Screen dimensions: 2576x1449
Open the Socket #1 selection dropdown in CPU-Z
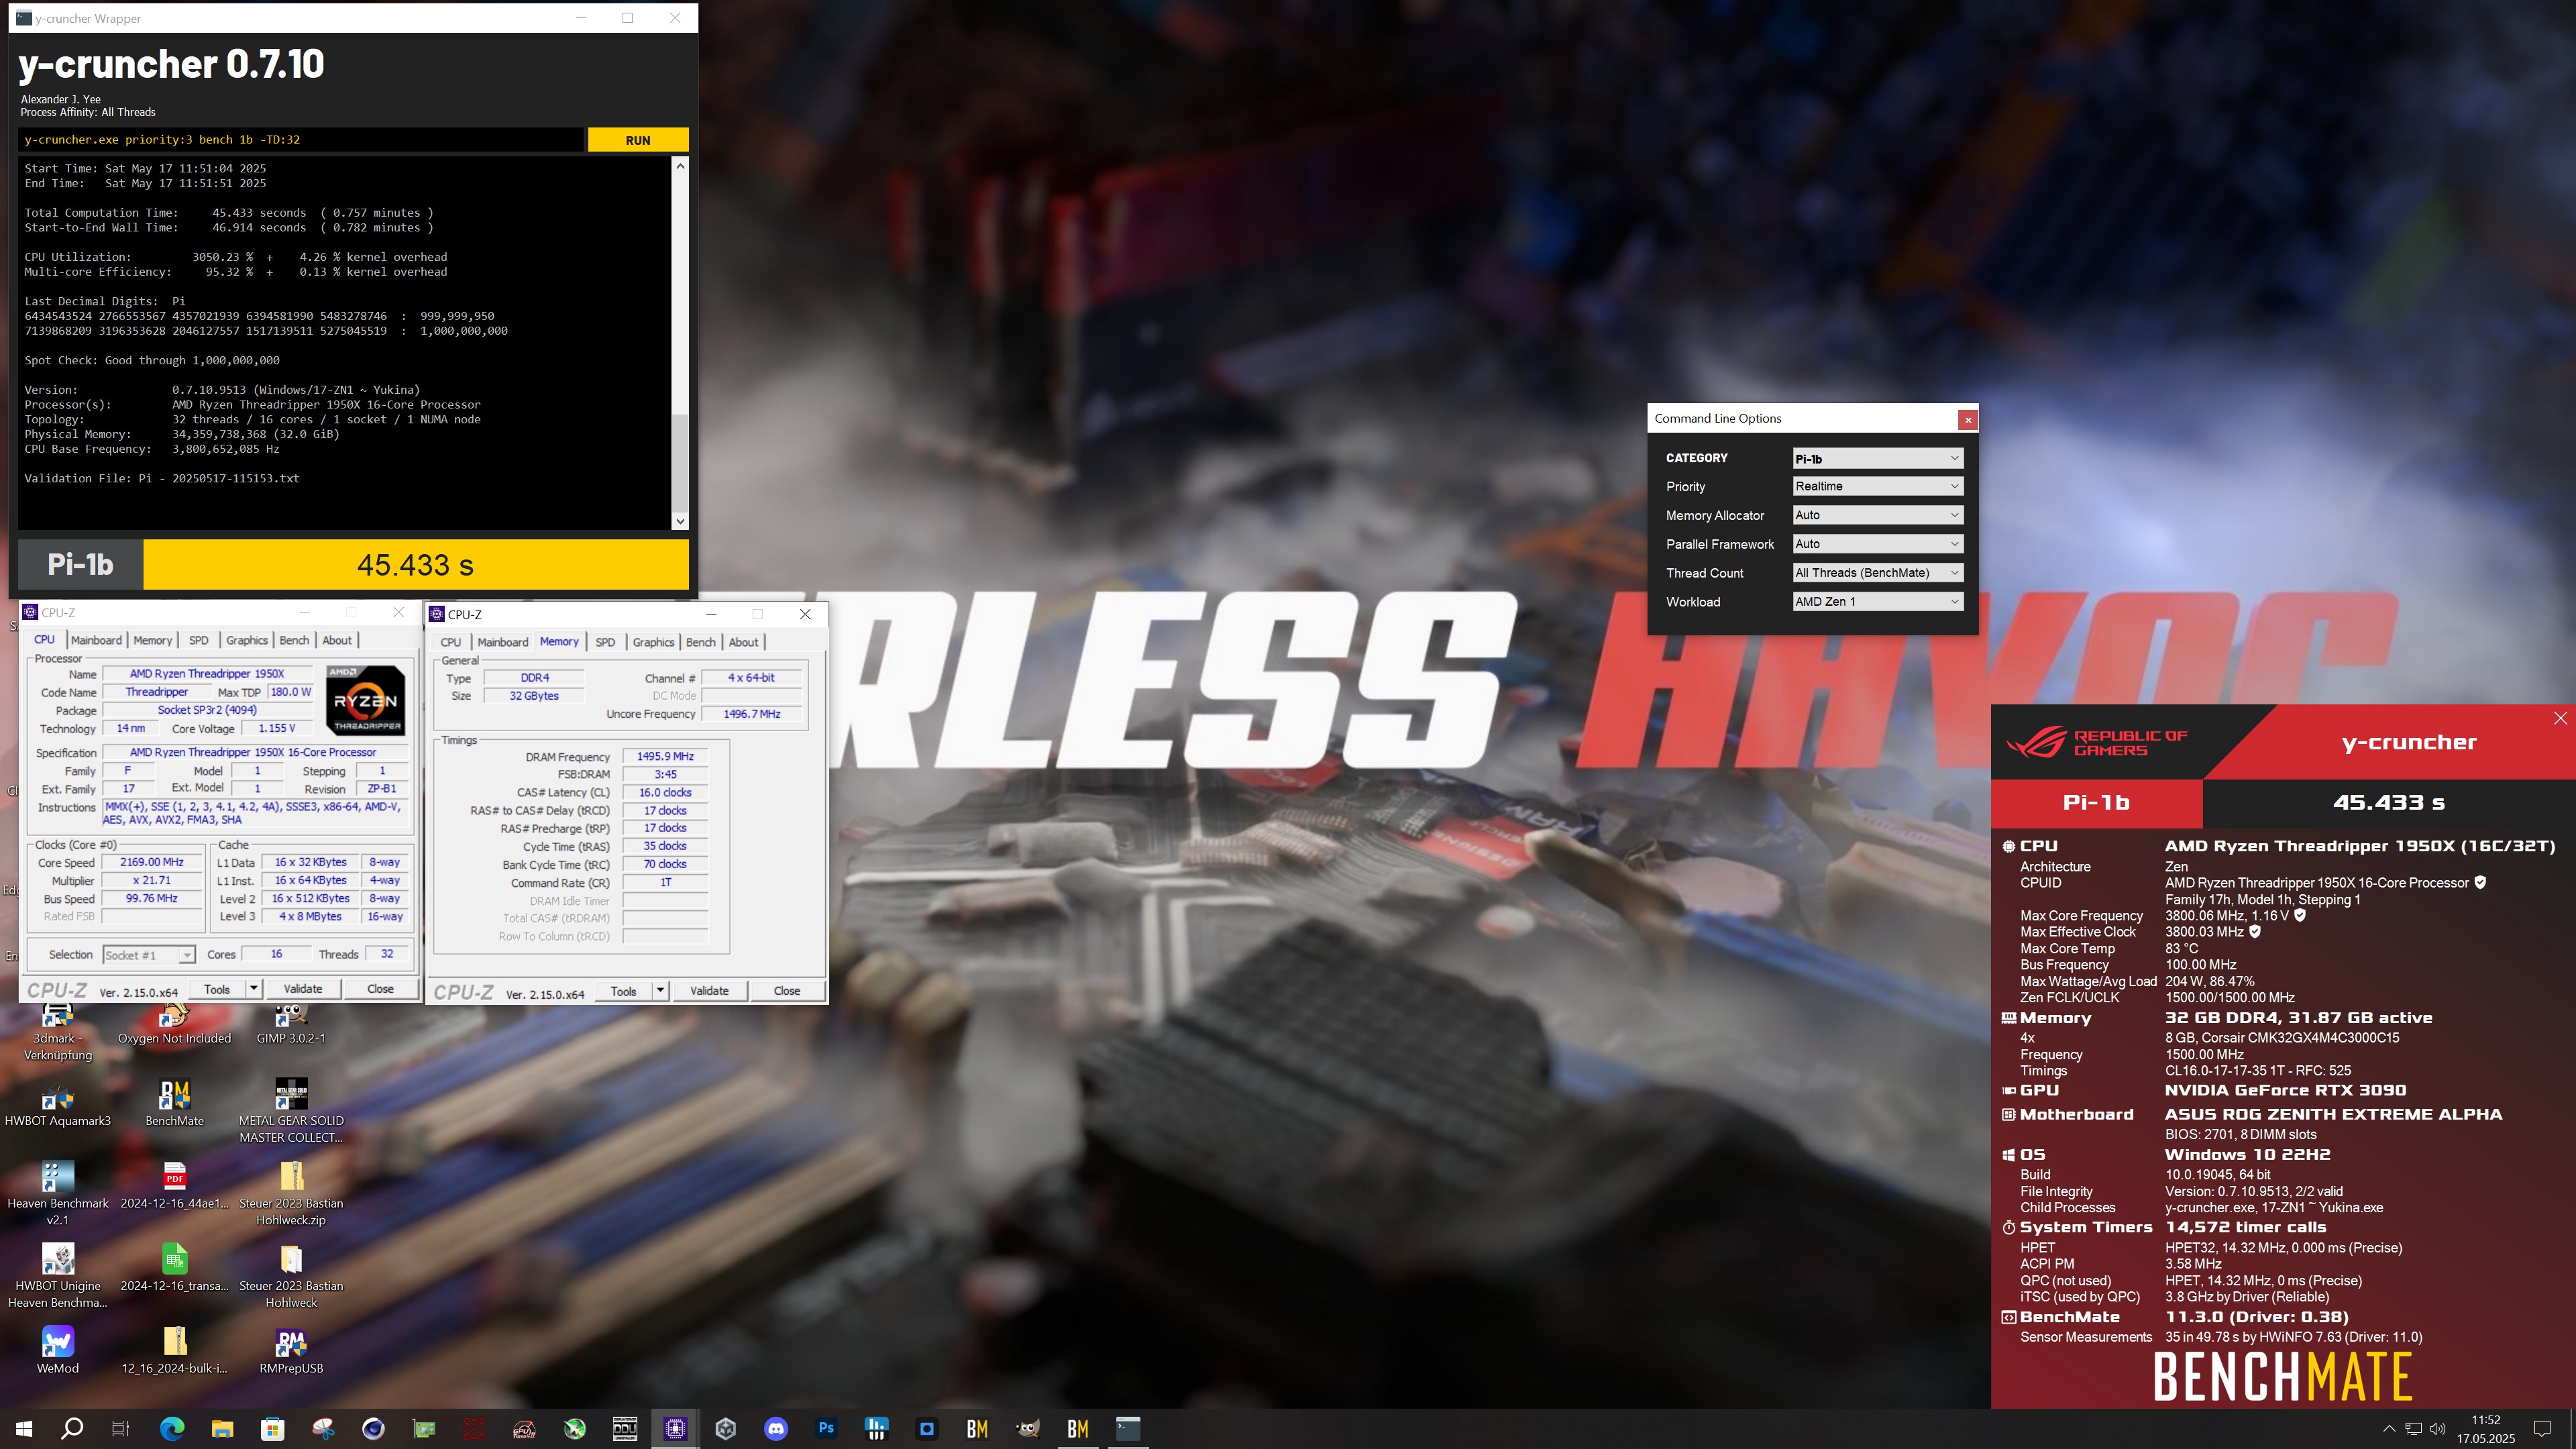[148, 955]
